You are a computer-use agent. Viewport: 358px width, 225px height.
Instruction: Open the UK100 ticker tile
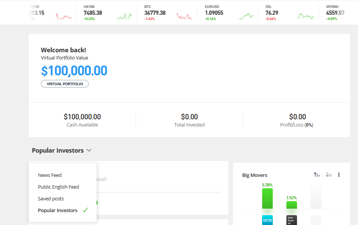tap(106, 13)
